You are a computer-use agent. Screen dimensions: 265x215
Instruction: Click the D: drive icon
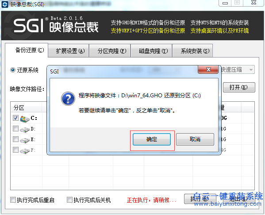[x=25, y=130]
